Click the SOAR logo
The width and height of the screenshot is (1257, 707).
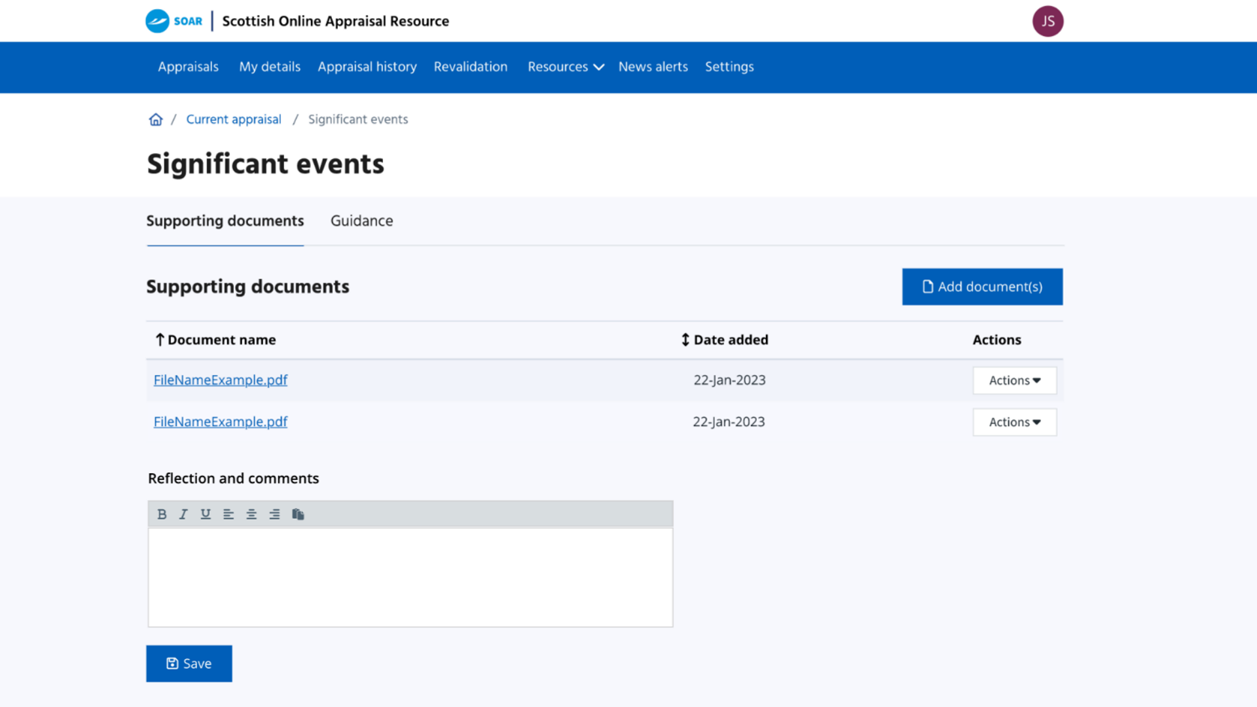tap(173, 21)
